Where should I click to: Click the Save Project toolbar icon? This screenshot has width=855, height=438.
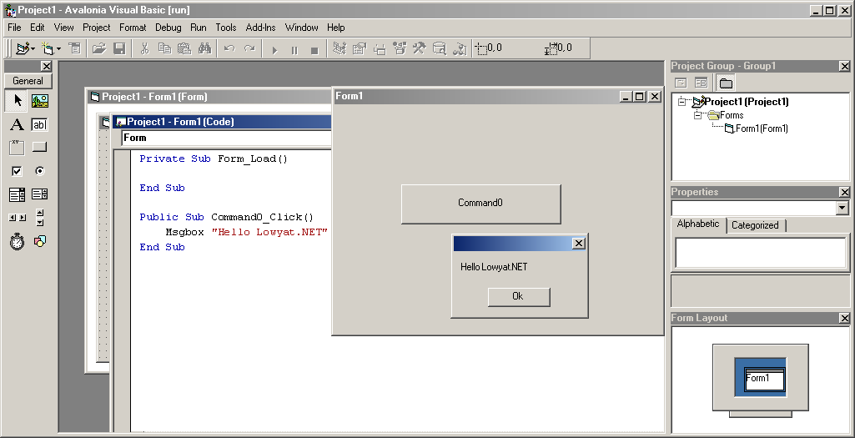pyautogui.click(x=119, y=49)
